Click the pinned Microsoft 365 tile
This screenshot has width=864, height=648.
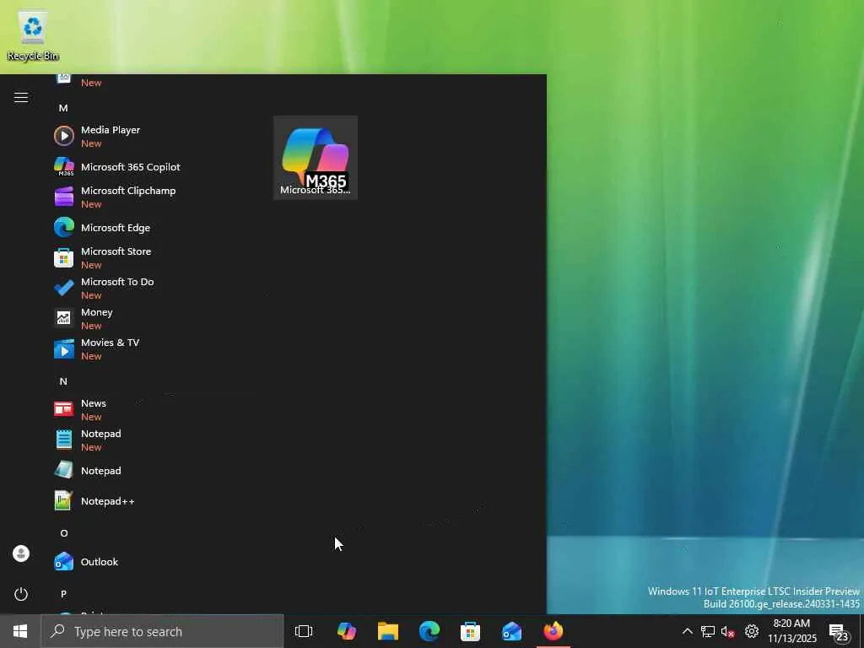[316, 158]
